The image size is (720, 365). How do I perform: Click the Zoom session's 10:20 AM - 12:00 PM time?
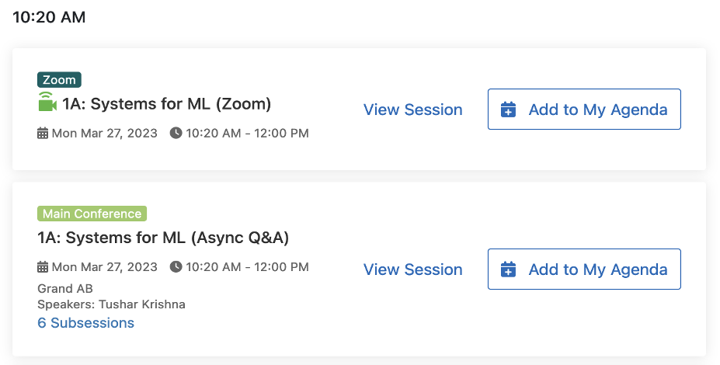[246, 134]
